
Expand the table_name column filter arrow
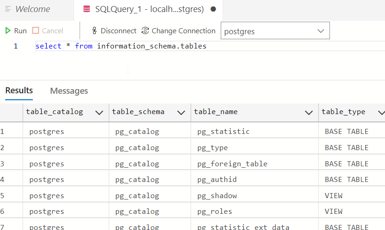[x=309, y=112]
